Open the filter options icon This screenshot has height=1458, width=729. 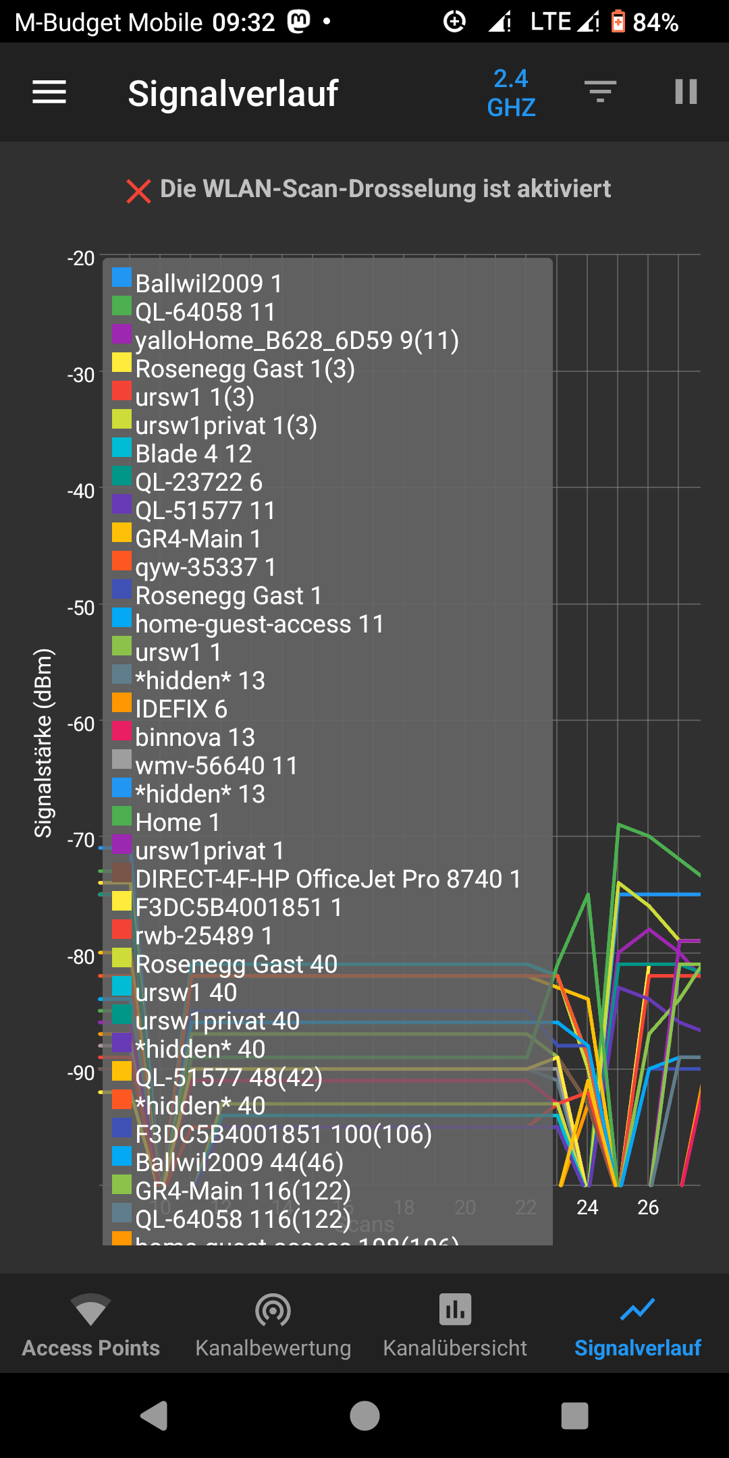pyautogui.click(x=600, y=92)
